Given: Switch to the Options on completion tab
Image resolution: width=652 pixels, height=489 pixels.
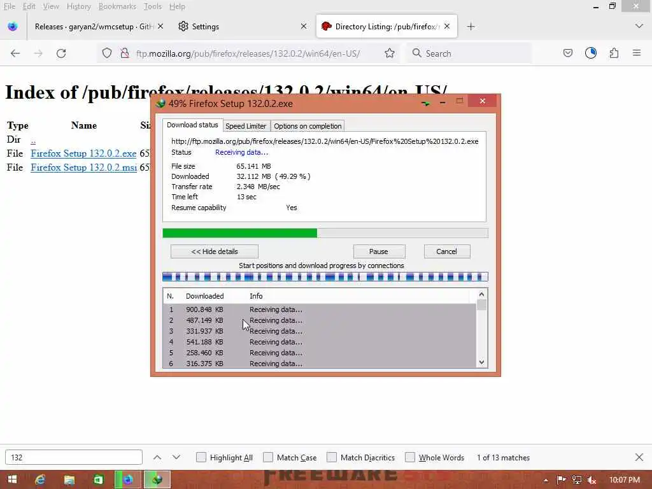Looking at the screenshot, I should pyautogui.click(x=308, y=126).
